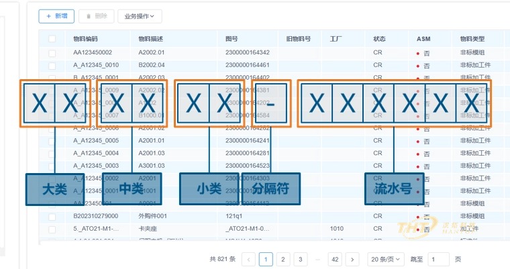Click material code A_A12345_0005

(96, 140)
